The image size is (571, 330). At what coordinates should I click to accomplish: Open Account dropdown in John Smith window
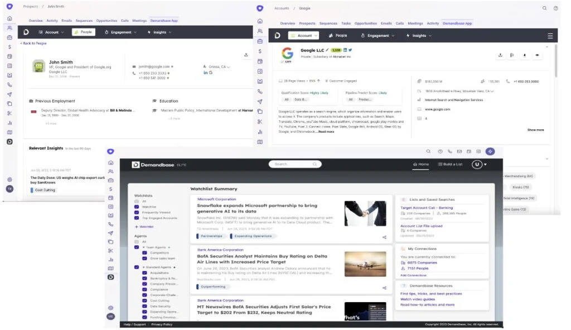(x=51, y=32)
